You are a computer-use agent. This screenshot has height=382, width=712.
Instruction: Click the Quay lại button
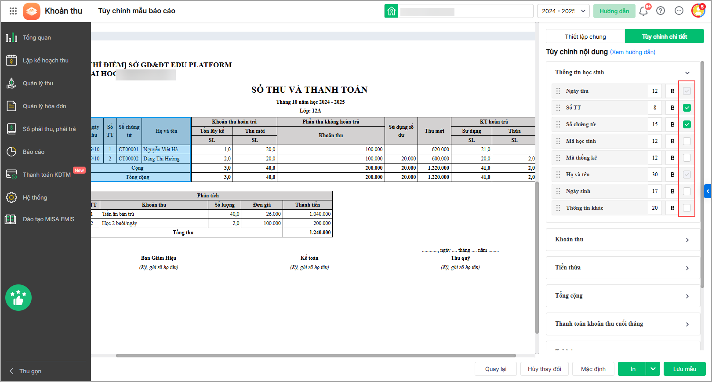(496, 369)
